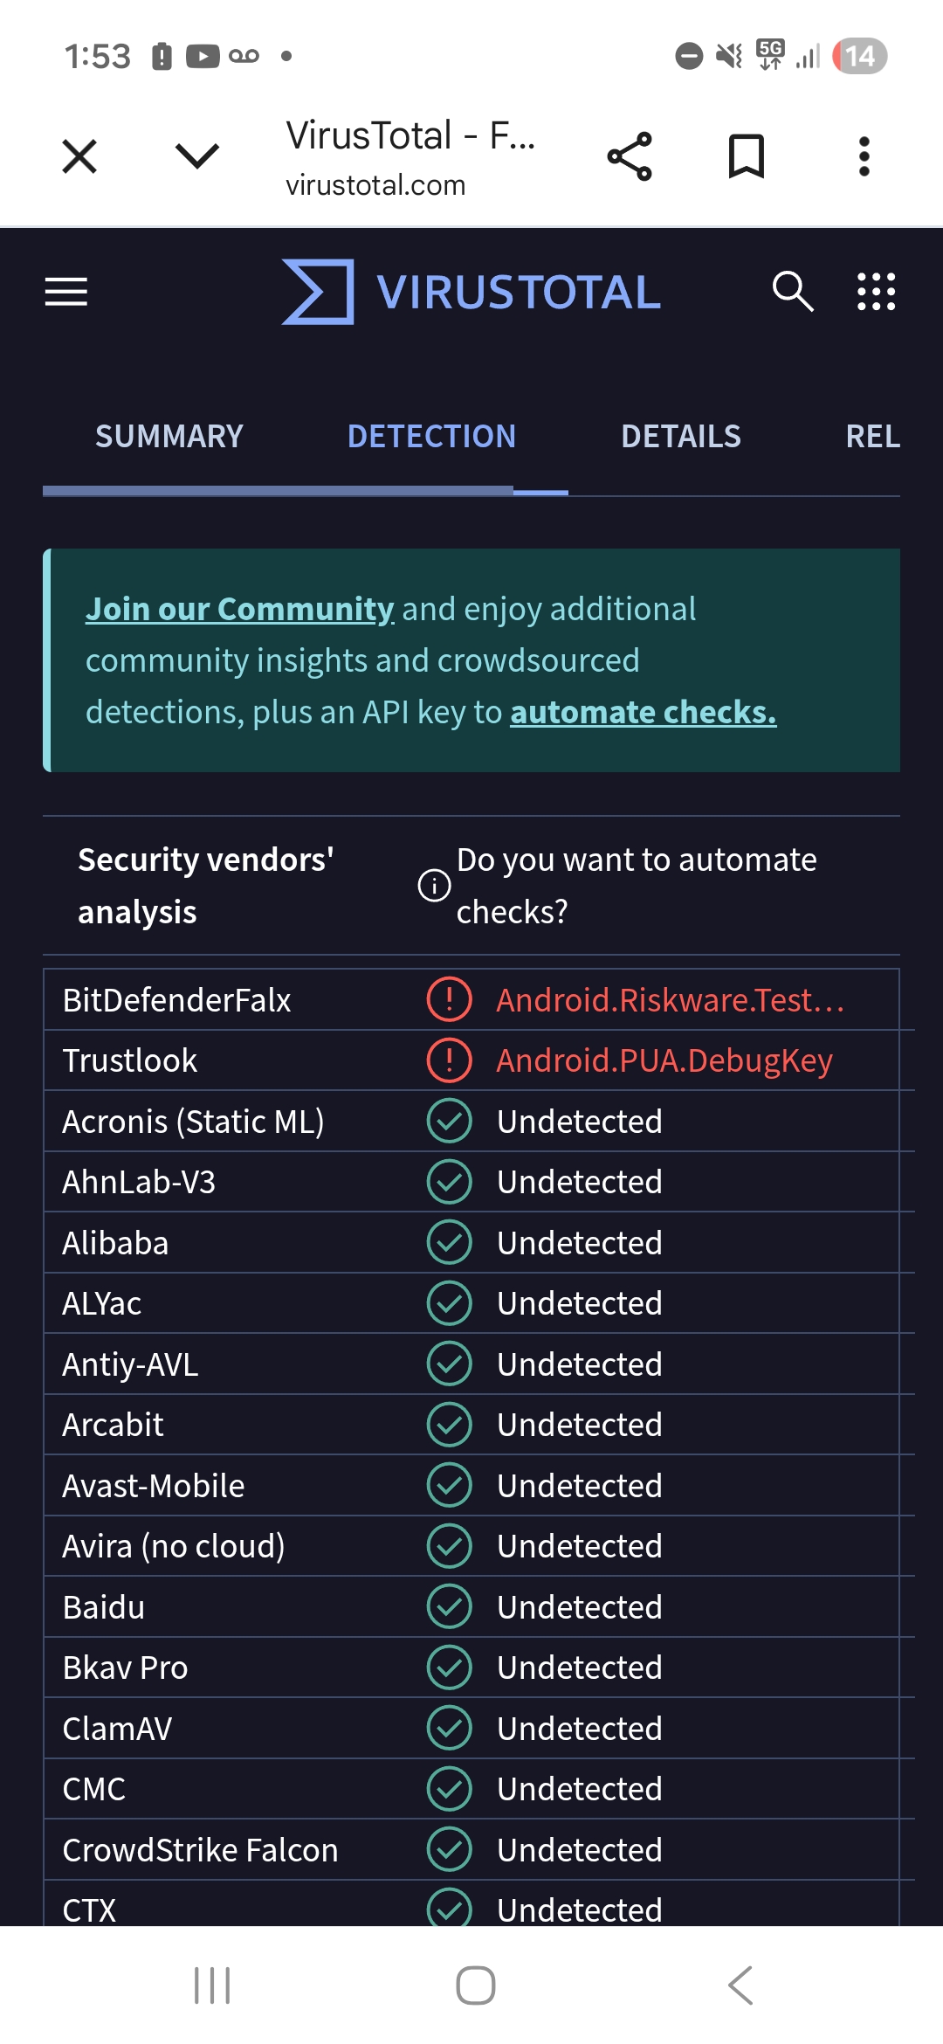Screen dimensions: 943x2044
Task: Expand the browser tab chevron dropdown
Action: (x=197, y=157)
